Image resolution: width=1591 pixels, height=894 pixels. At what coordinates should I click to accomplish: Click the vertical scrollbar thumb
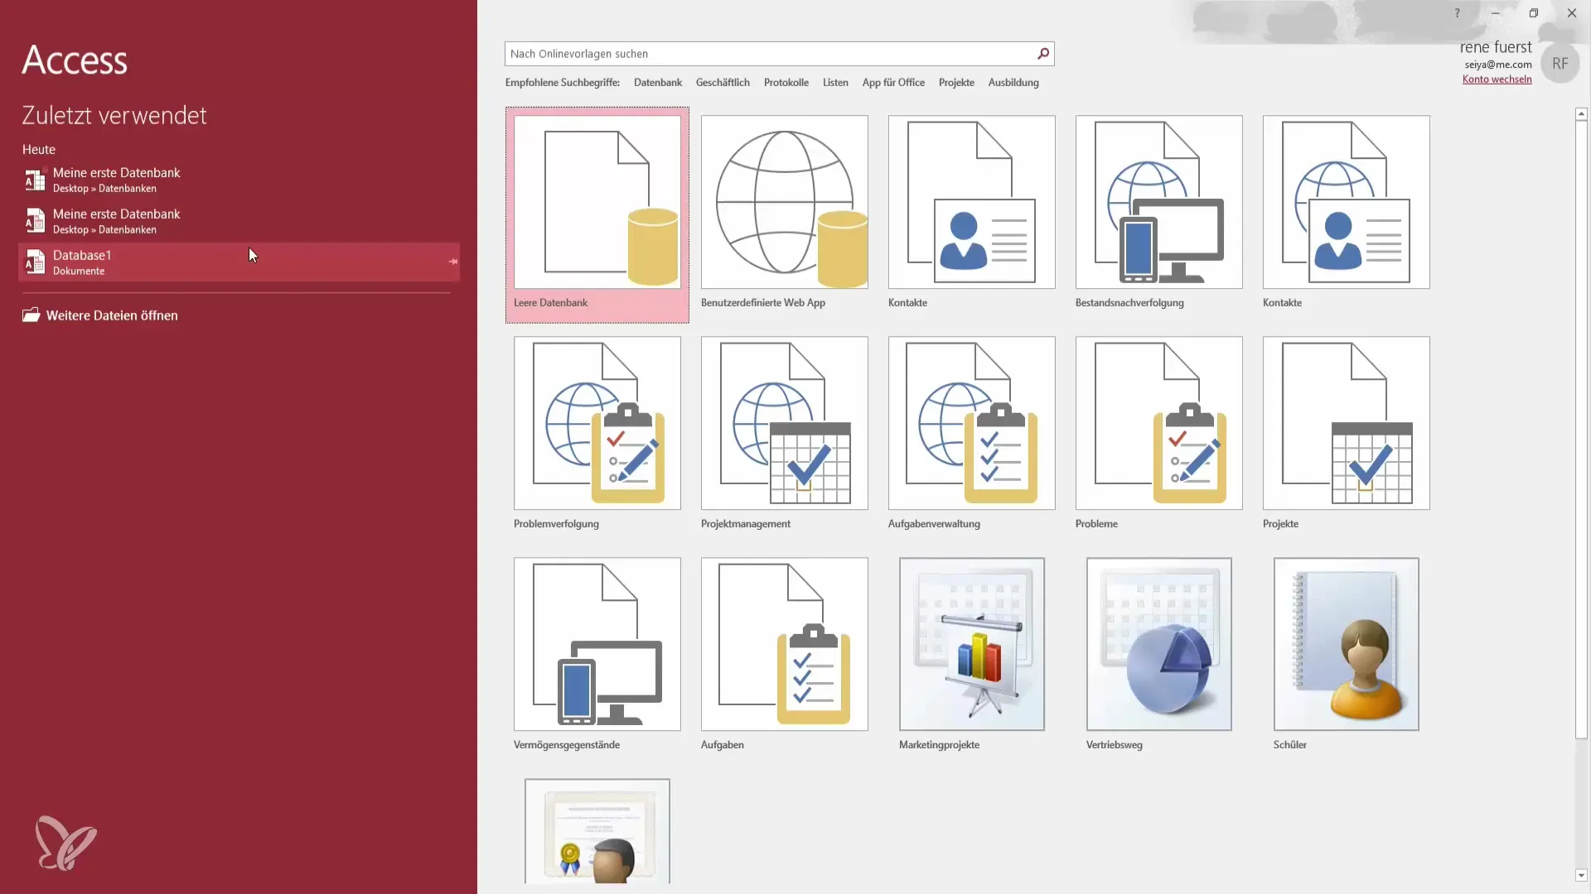tap(1581, 430)
